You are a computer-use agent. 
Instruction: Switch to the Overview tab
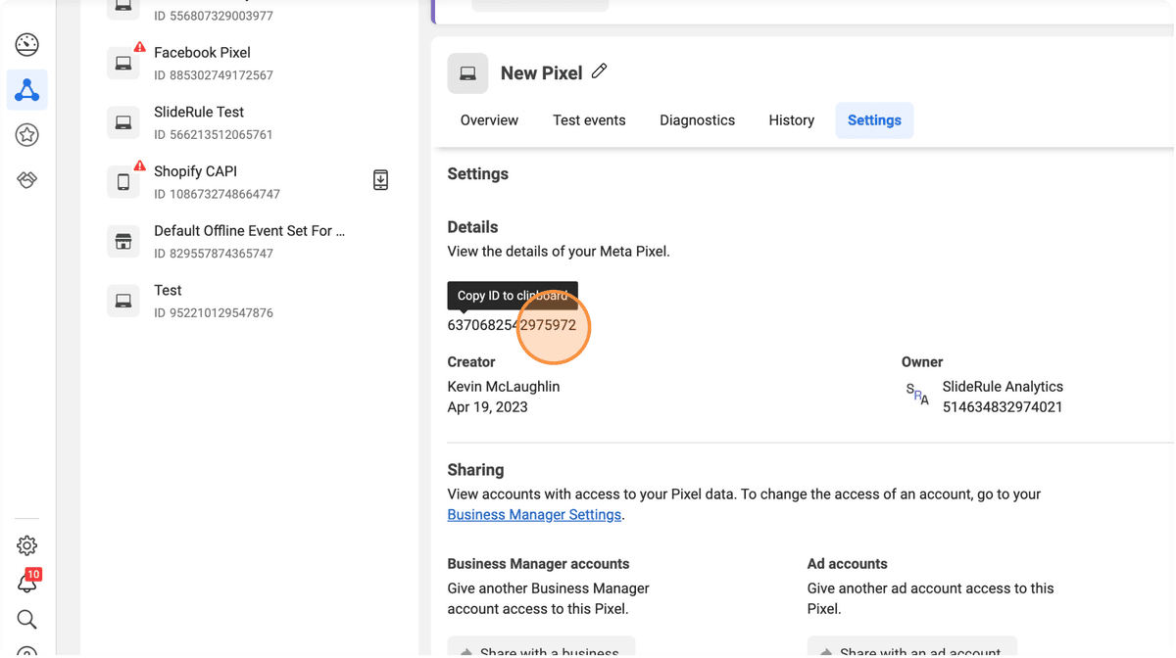[x=489, y=120]
